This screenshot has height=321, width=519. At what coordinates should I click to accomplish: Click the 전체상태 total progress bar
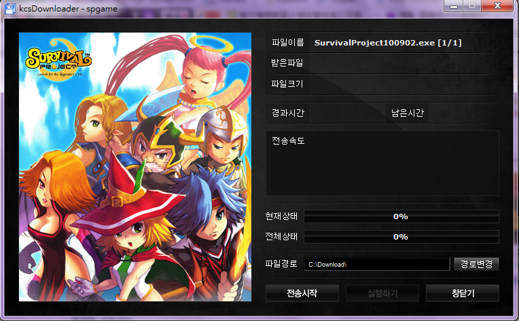(401, 237)
